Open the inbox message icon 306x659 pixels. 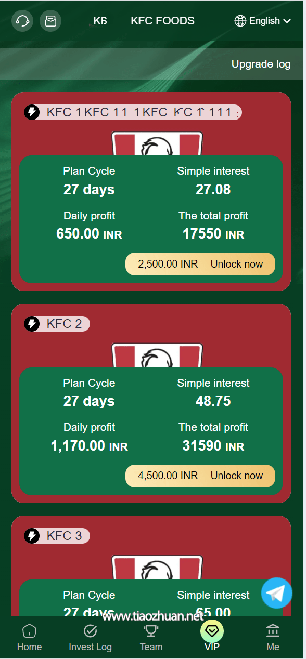click(x=50, y=21)
